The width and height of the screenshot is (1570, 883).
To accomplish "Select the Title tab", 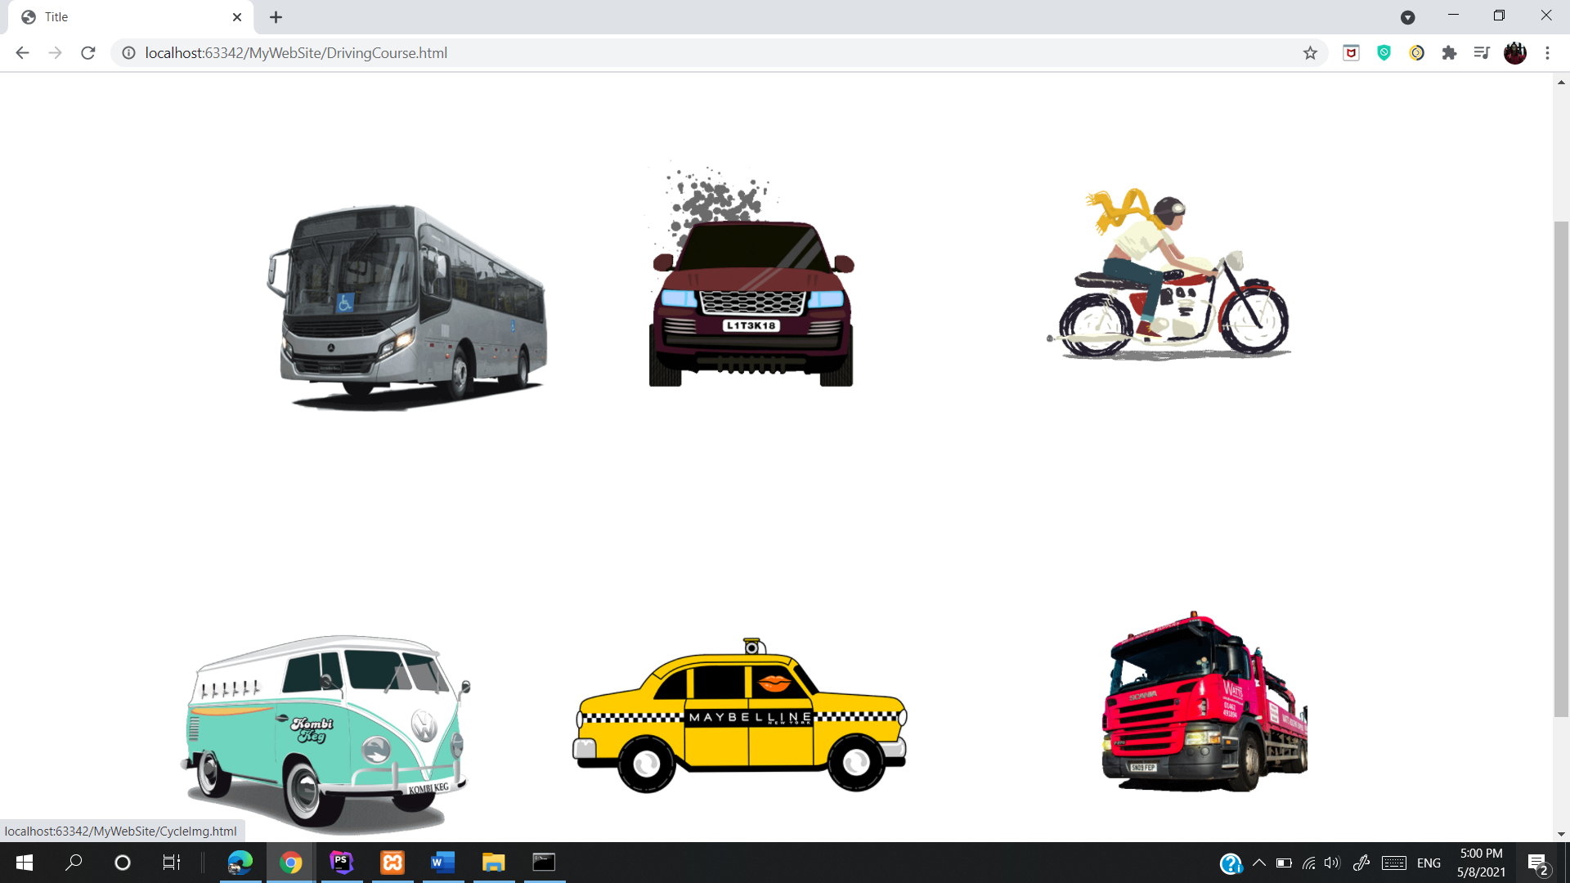I will click(x=131, y=17).
